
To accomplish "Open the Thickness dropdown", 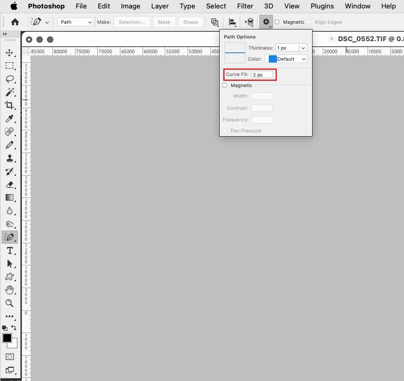I will [x=303, y=48].
